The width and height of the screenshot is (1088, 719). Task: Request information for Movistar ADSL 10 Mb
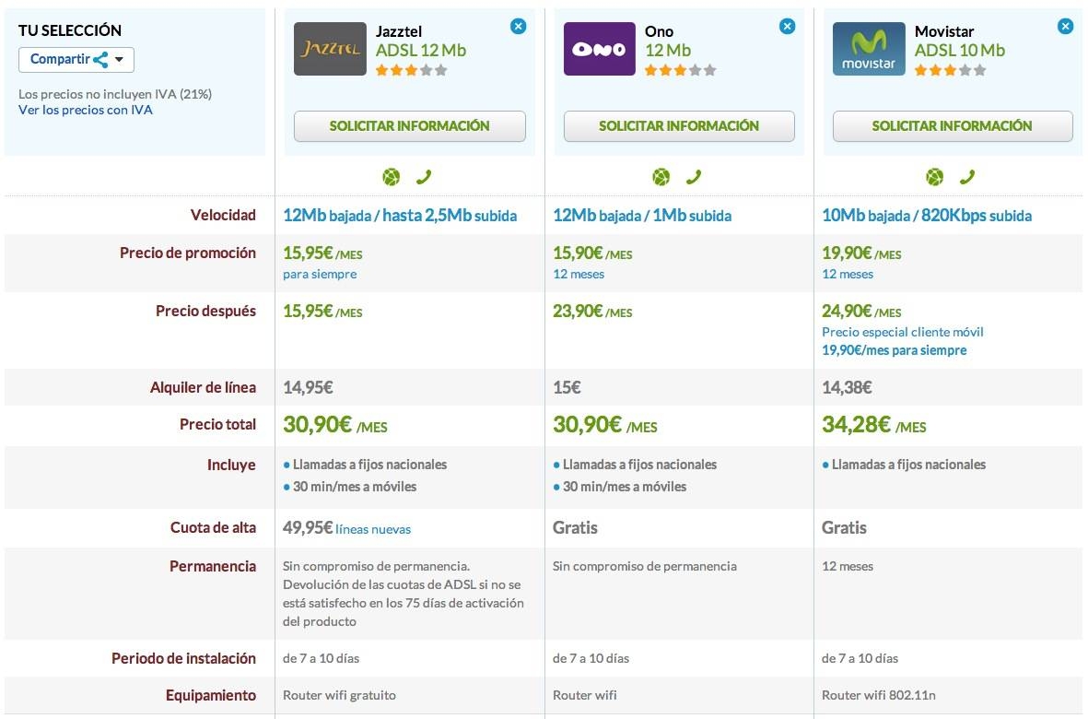coord(952,126)
